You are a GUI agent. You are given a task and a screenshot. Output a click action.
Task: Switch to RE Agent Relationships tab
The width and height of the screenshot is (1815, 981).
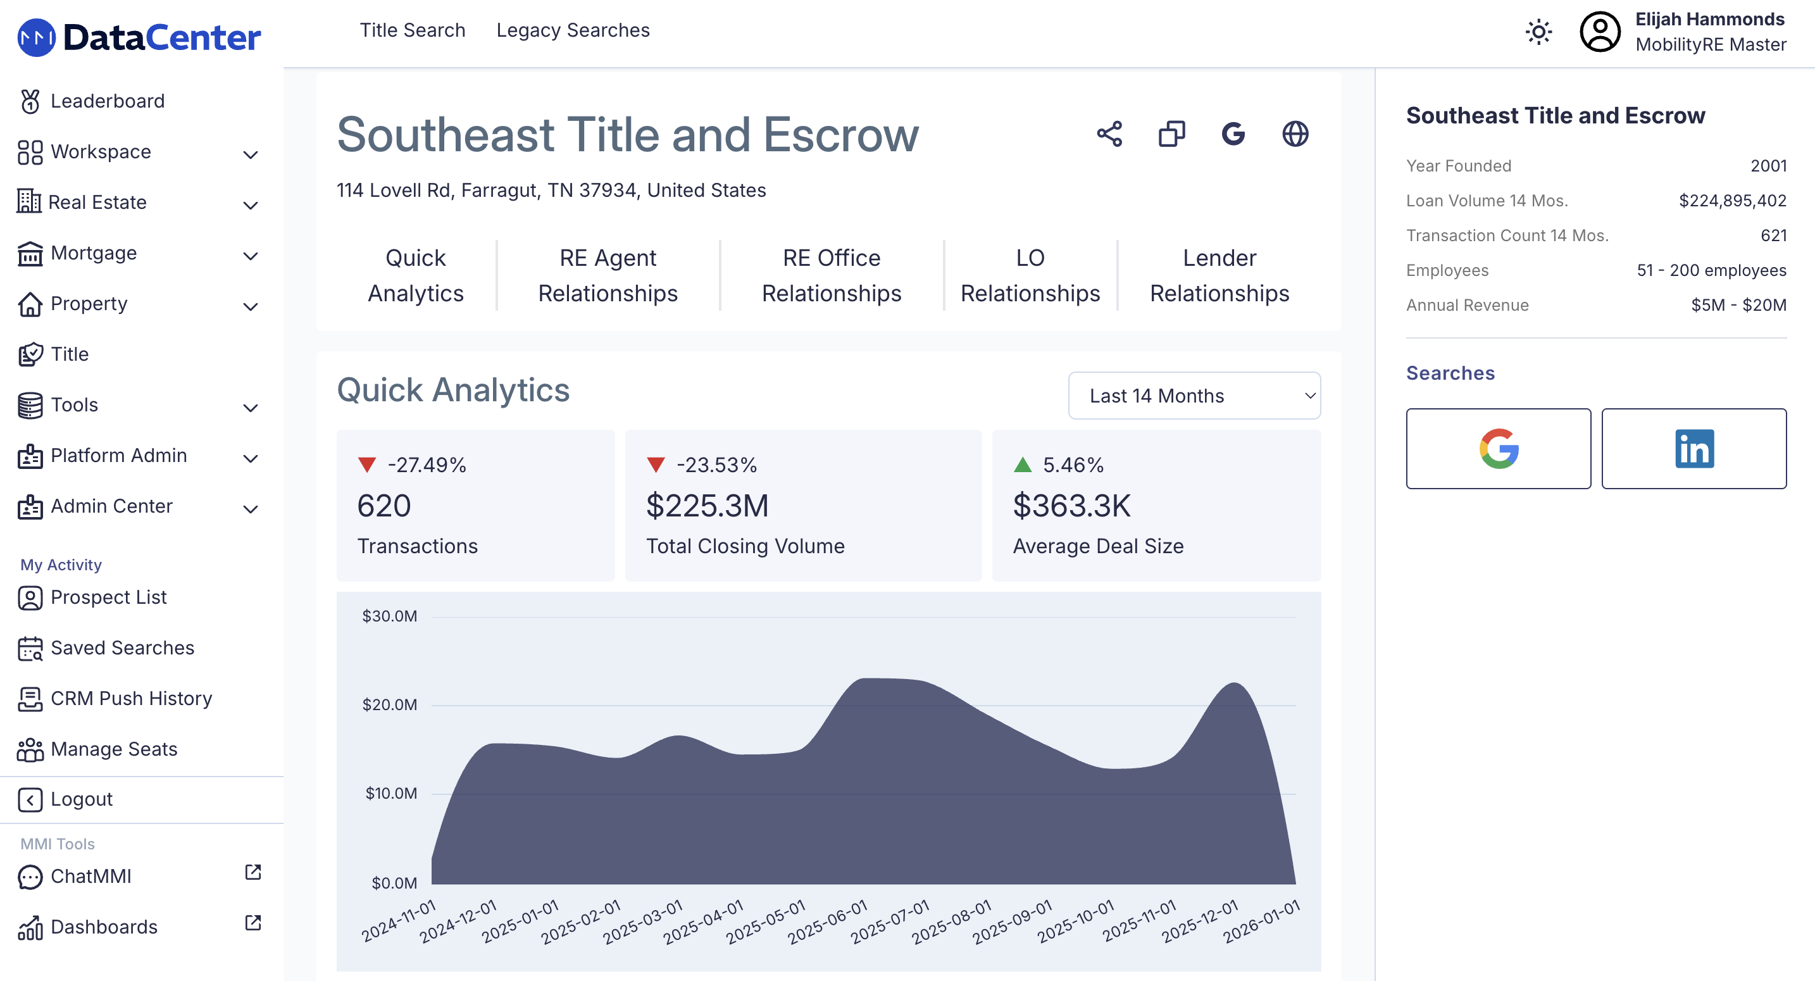[x=608, y=275]
